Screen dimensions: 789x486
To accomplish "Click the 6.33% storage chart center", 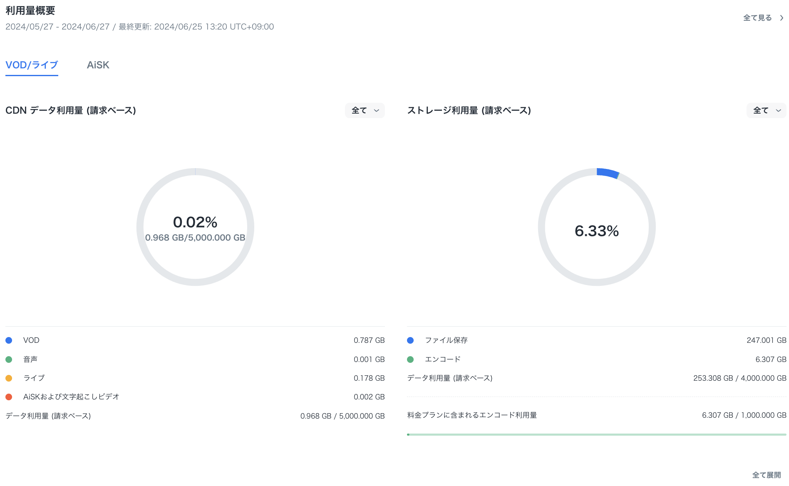I will [596, 231].
